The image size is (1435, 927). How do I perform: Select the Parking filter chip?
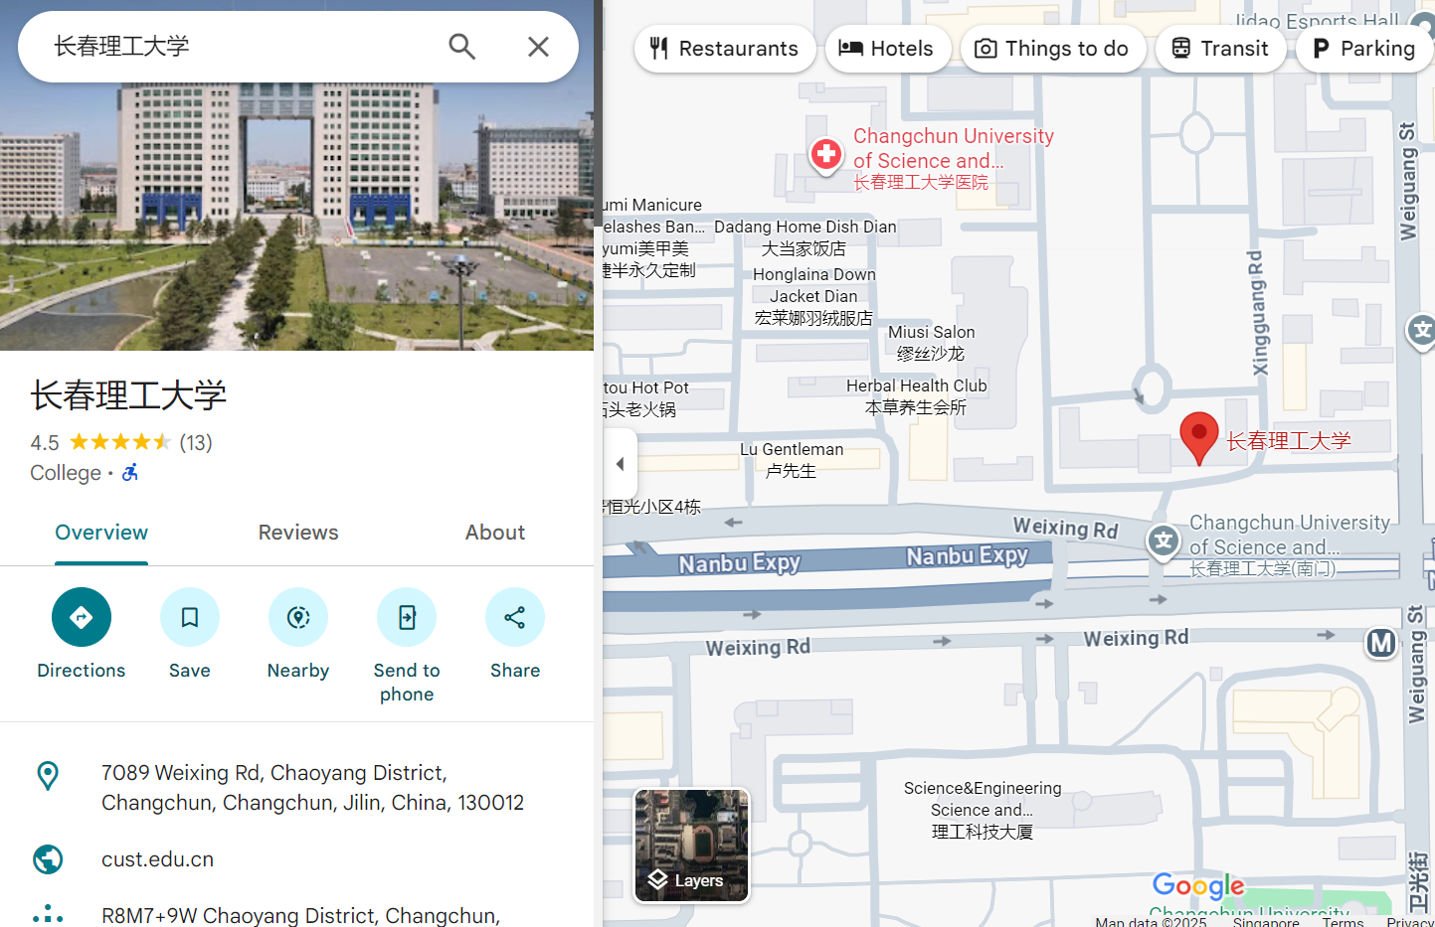(1364, 49)
